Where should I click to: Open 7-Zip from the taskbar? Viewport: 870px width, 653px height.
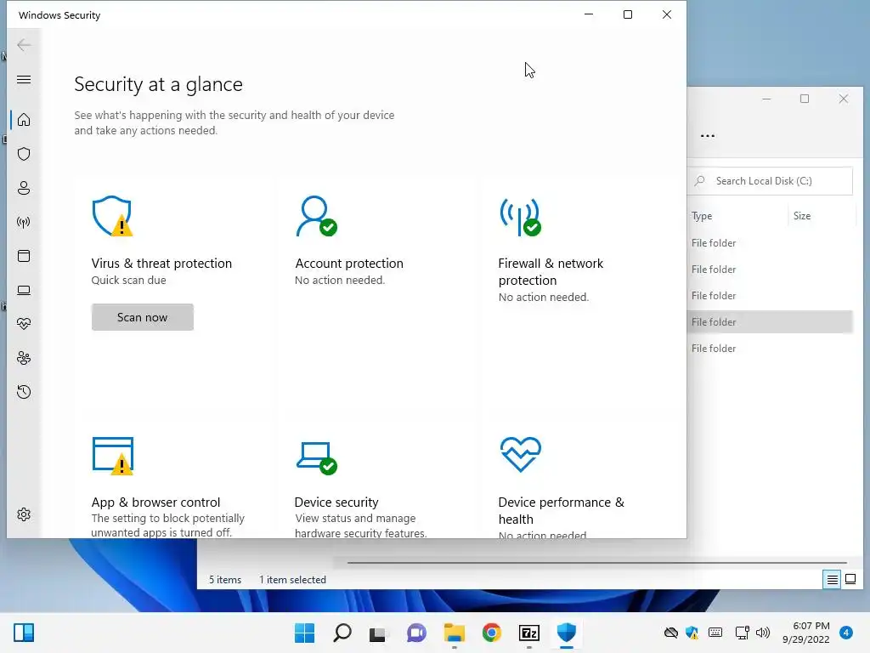click(528, 633)
